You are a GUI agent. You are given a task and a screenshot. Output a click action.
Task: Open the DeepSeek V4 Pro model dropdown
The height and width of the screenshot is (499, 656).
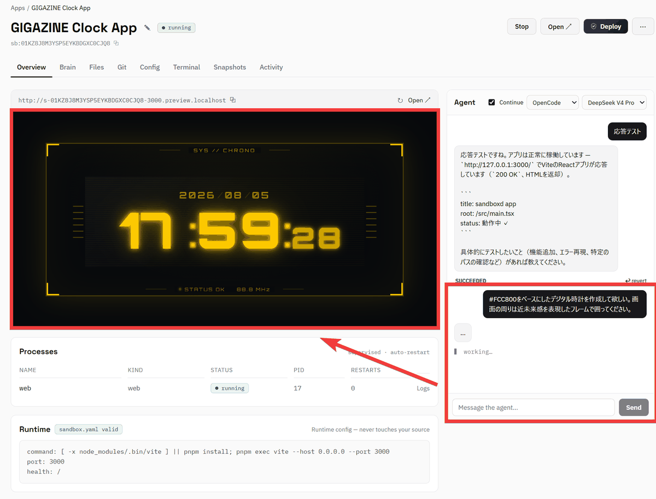click(x=614, y=102)
